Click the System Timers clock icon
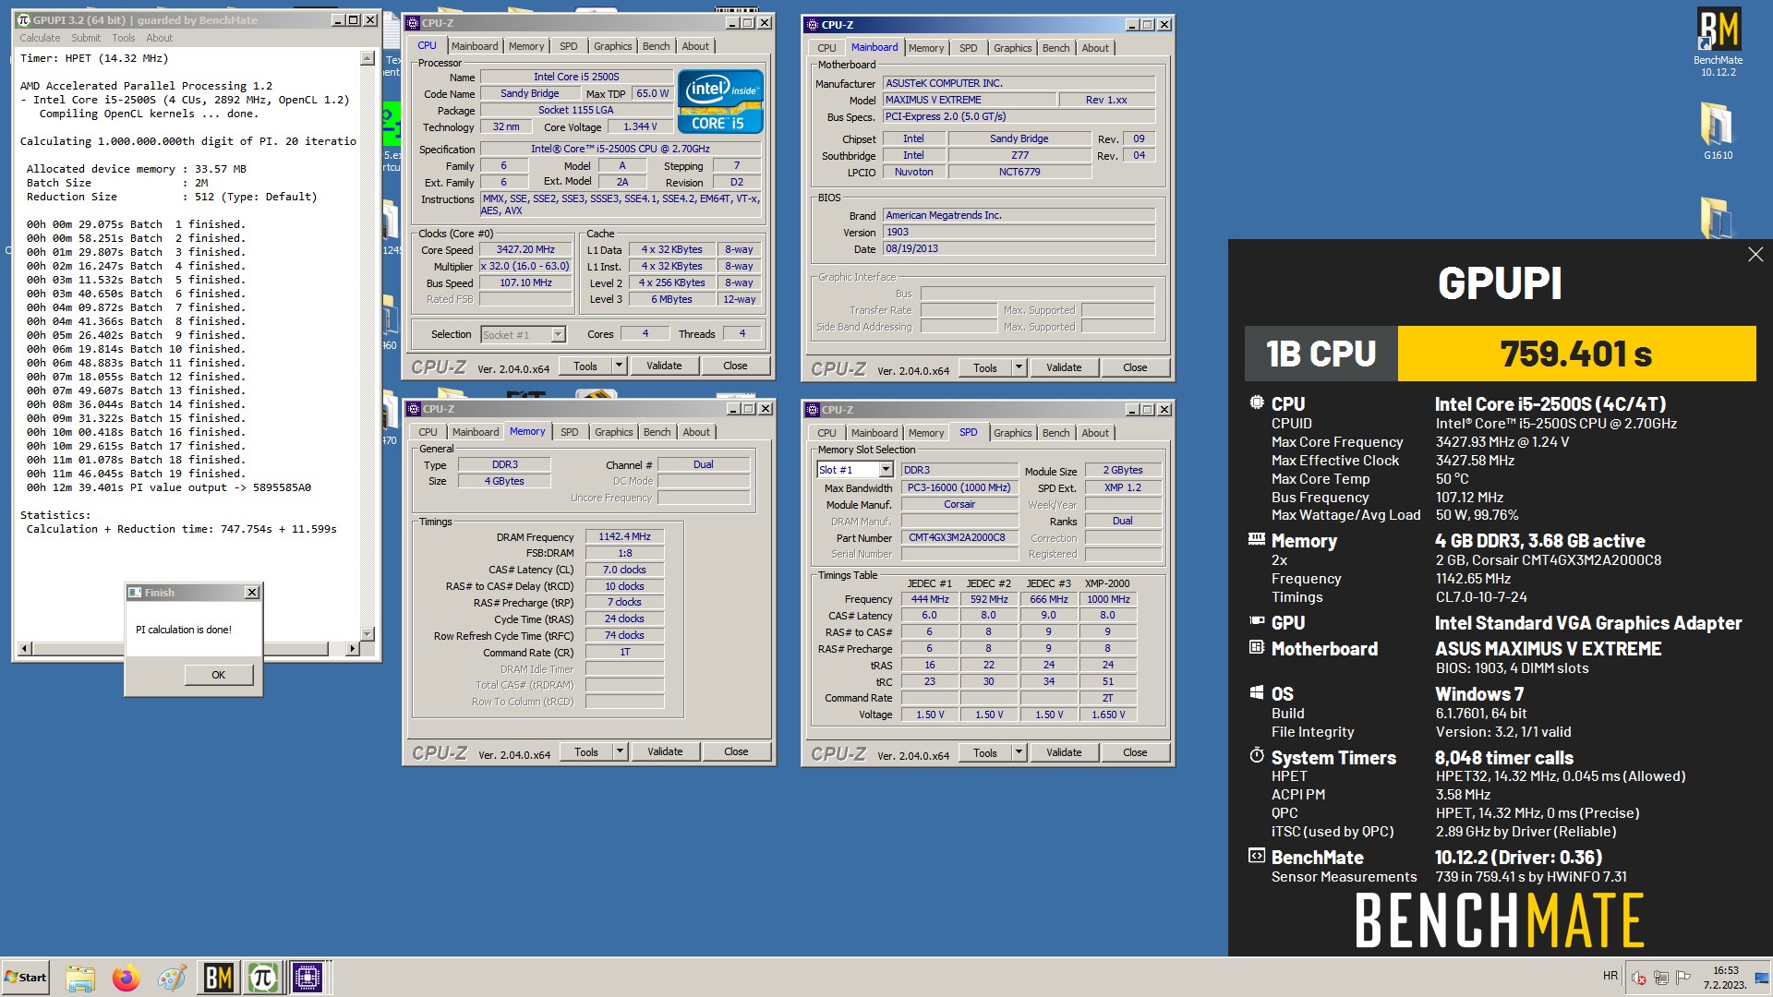This screenshot has width=1773, height=997. pos(1257,755)
